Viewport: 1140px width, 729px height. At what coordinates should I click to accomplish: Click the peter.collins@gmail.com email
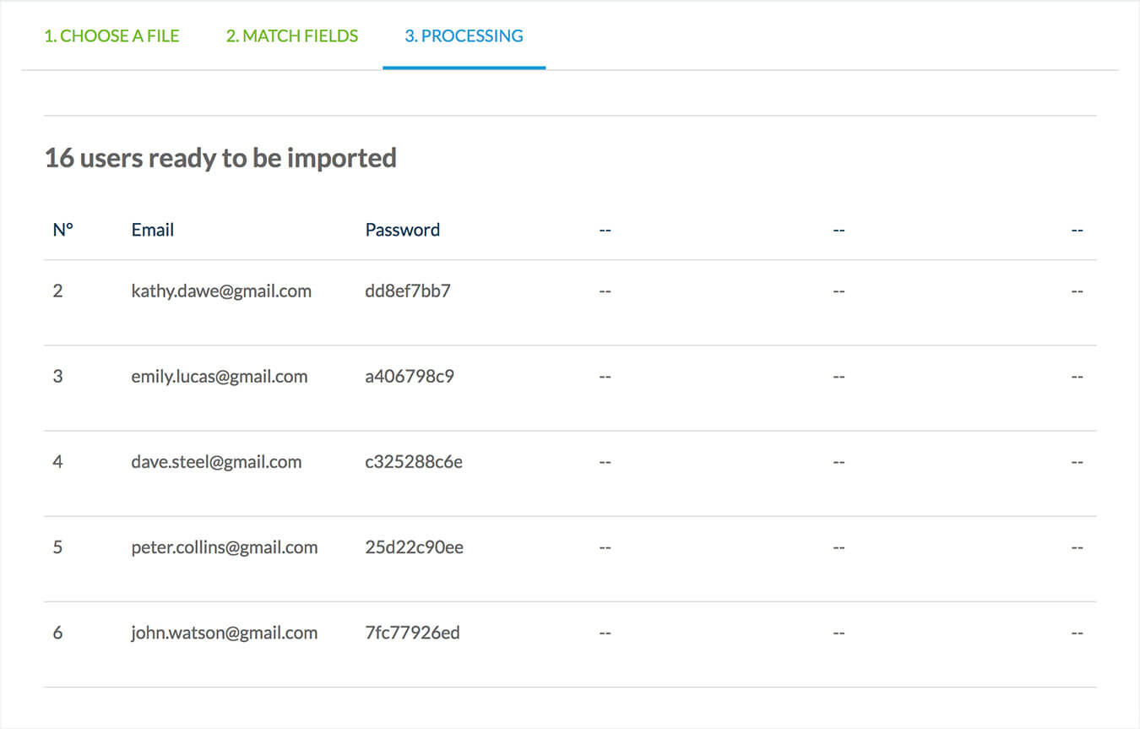click(x=225, y=547)
